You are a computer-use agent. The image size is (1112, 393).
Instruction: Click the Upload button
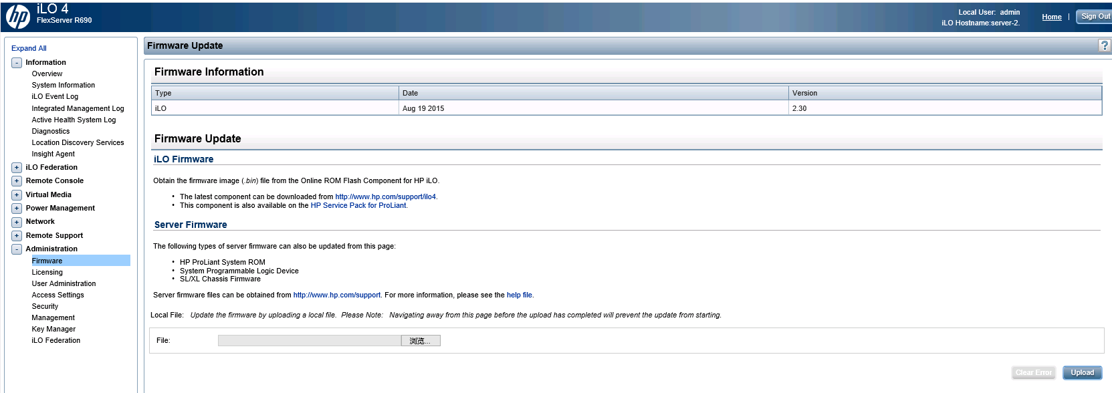click(1083, 373)
